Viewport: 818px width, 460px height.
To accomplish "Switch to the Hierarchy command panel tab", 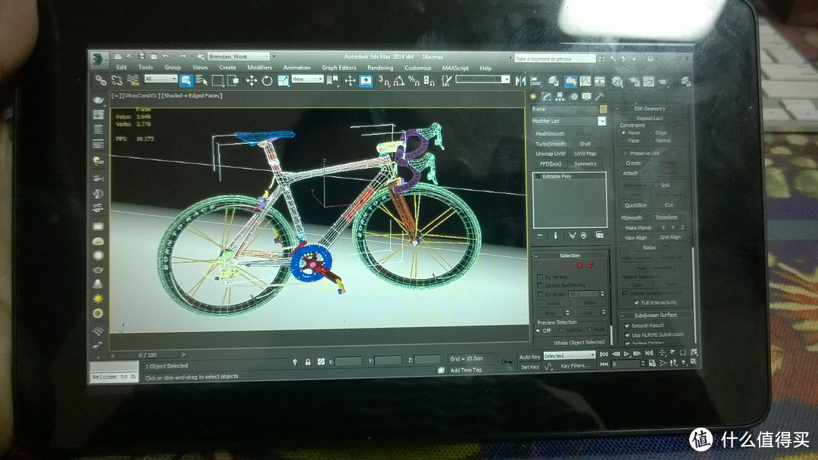I will (x=560, y=96).
